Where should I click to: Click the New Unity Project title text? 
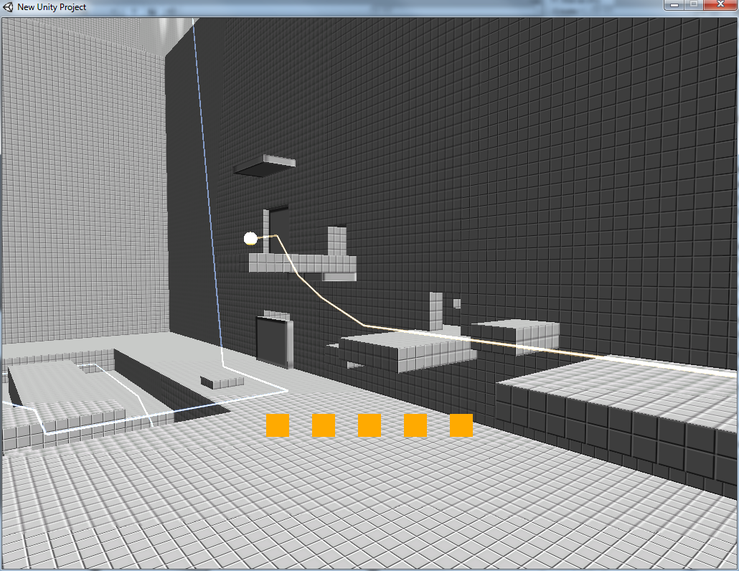click(x=52, y=7)
